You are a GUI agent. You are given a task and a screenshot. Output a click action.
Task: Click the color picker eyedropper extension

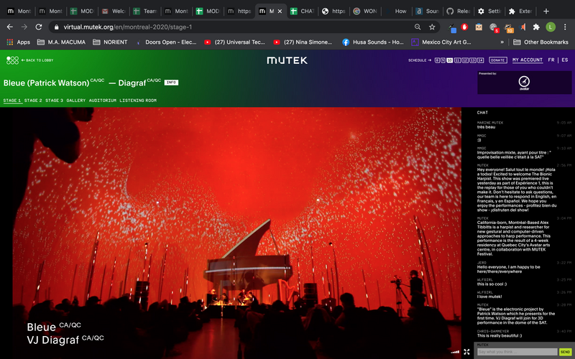pyautogui.click(x=452, y=27)
